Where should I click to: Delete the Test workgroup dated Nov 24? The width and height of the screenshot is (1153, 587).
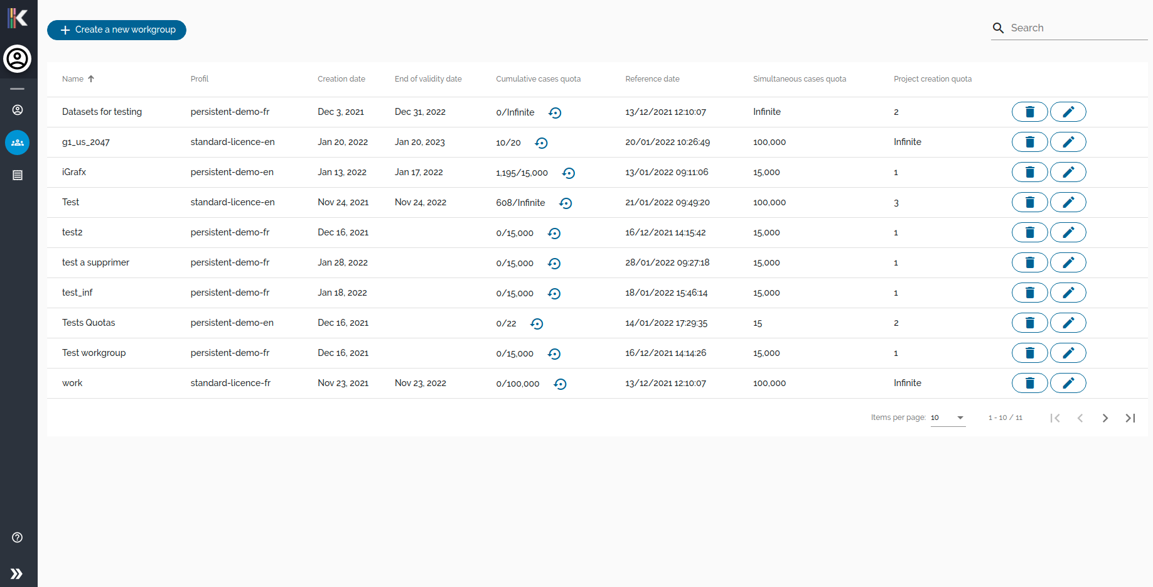[x=1030, y=202]
